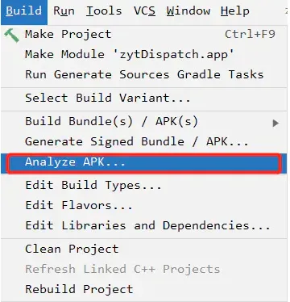Run Generate Sources Gradle Tasks
290x302 pixels.
(145, 74)
